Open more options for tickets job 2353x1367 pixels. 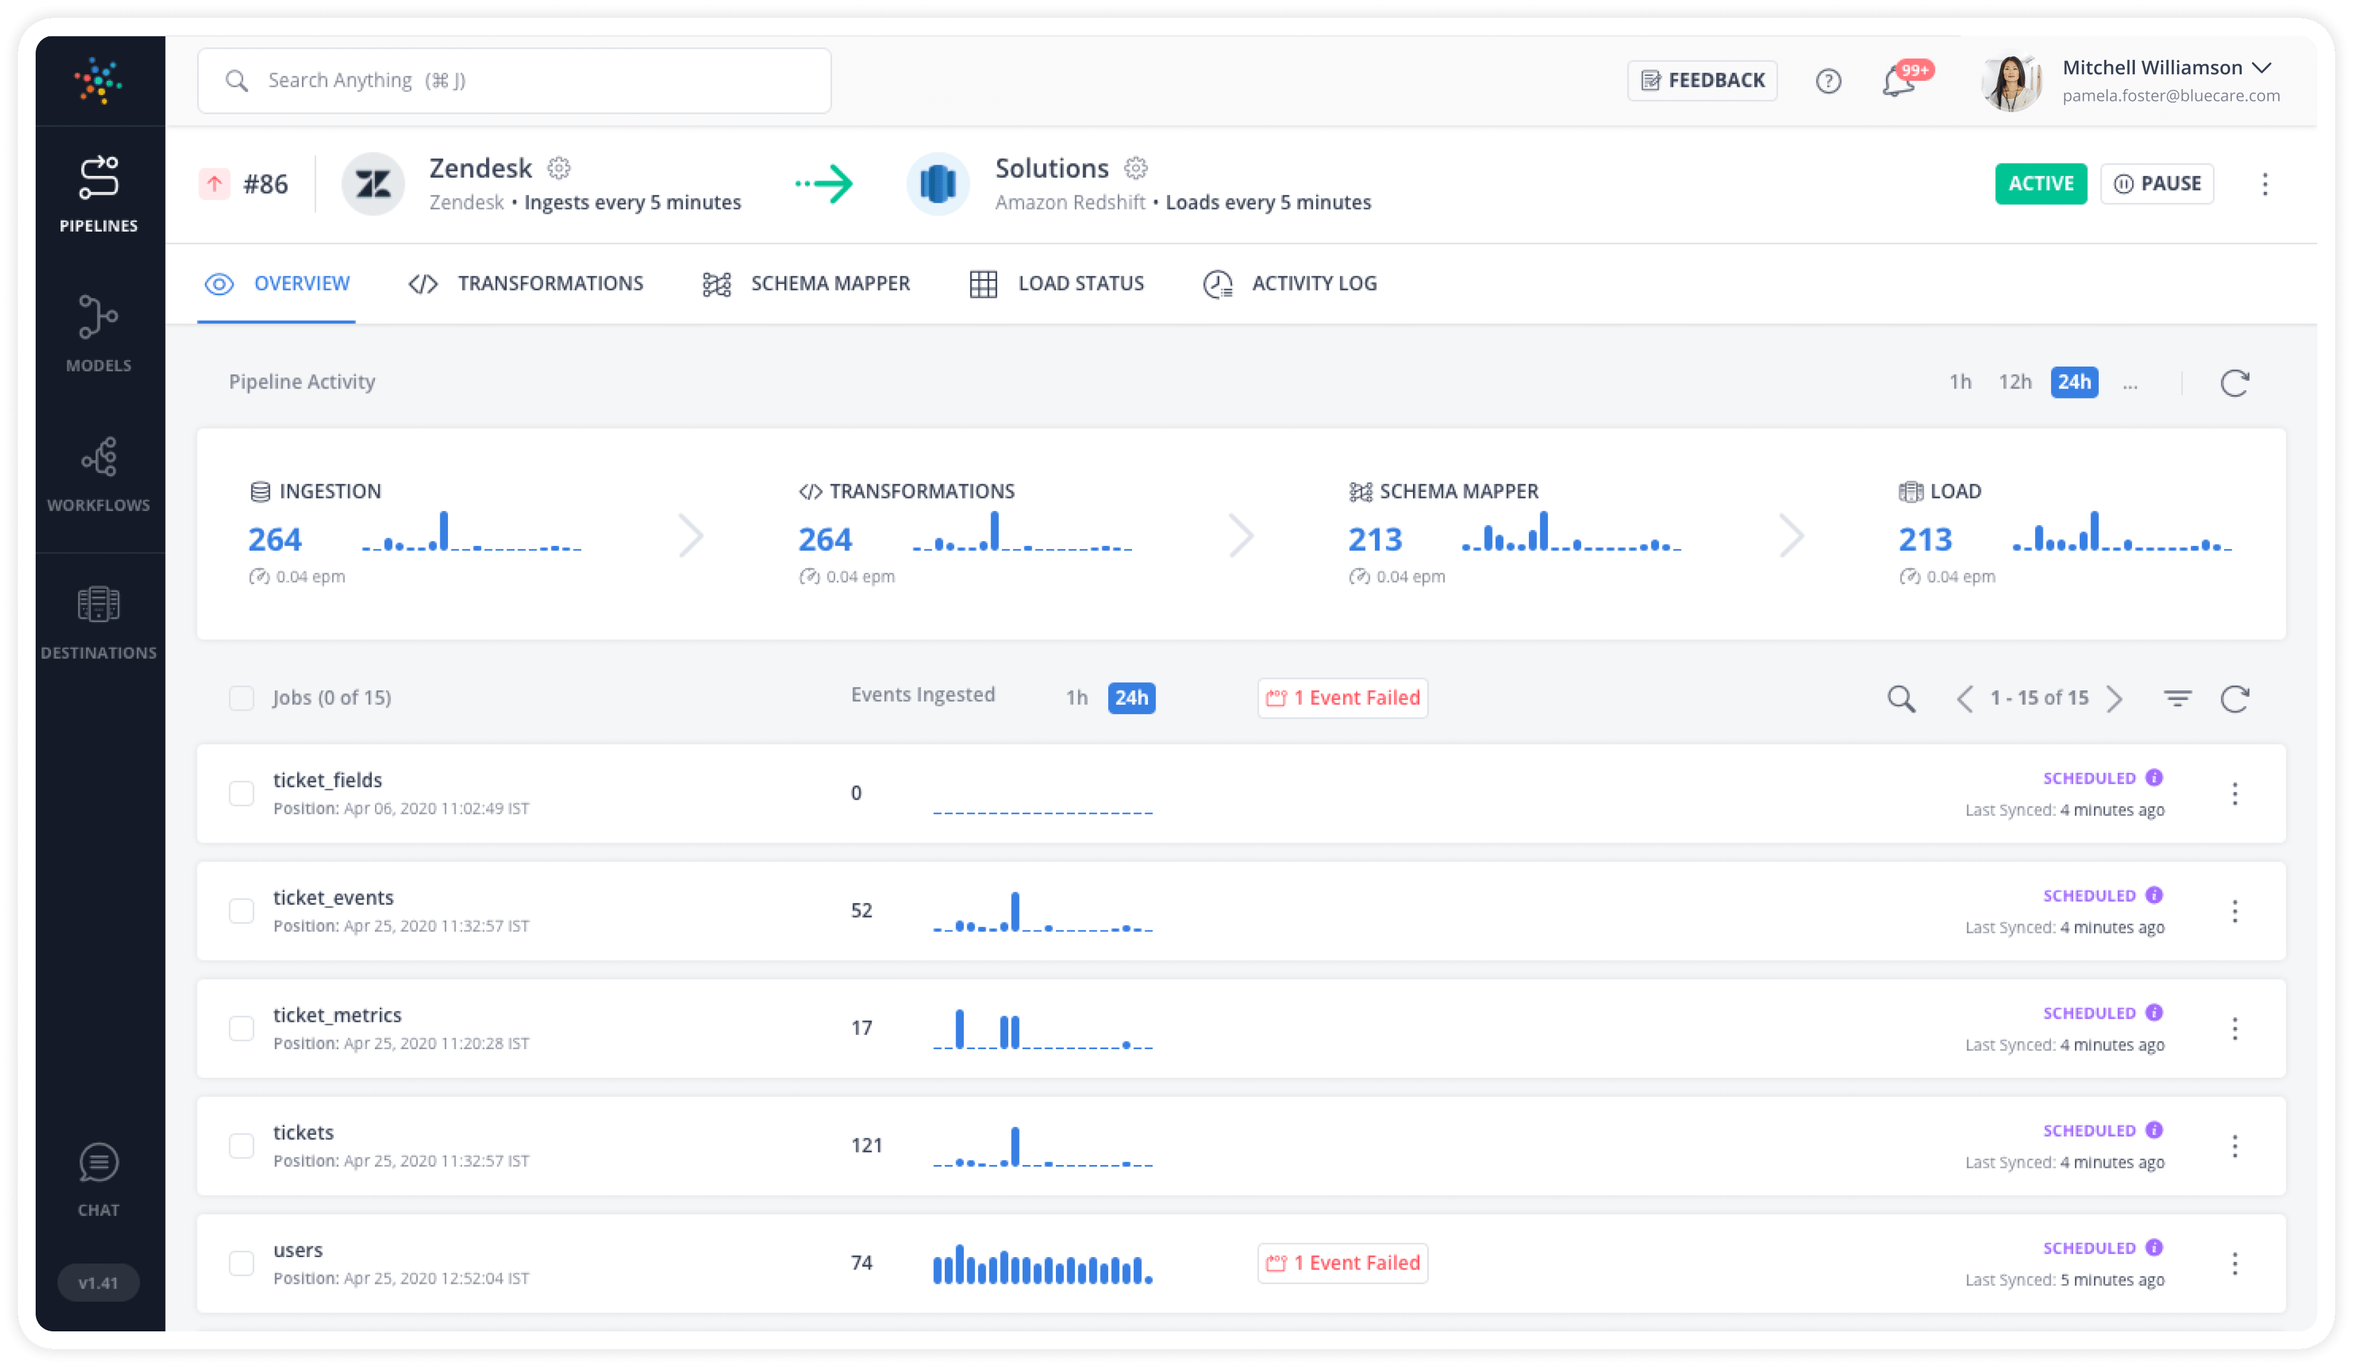(x=2234, y=1146)
